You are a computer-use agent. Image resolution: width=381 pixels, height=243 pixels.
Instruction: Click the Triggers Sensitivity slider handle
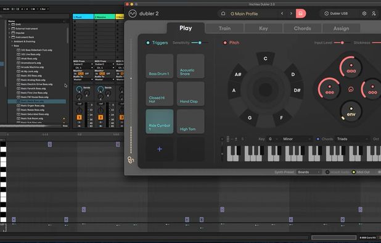200,43
